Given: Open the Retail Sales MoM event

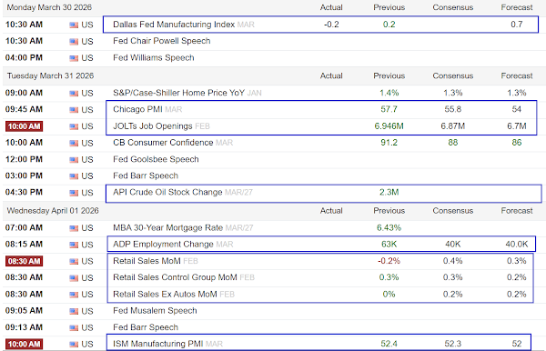Looking at the screenshot, I should coord(147,261).
